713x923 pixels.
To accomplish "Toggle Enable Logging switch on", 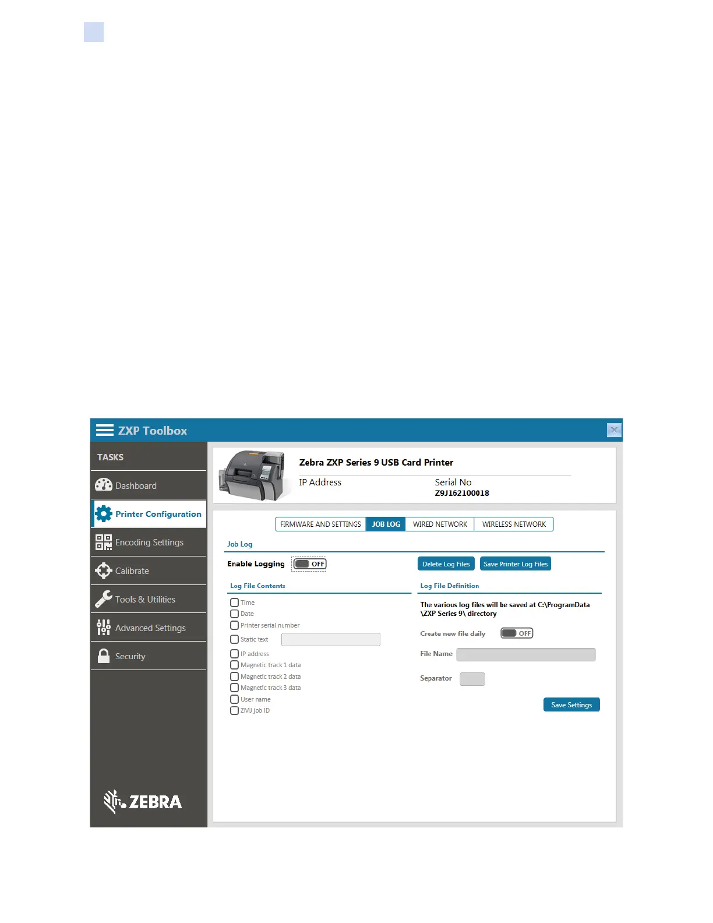I will tap(309, 564).
